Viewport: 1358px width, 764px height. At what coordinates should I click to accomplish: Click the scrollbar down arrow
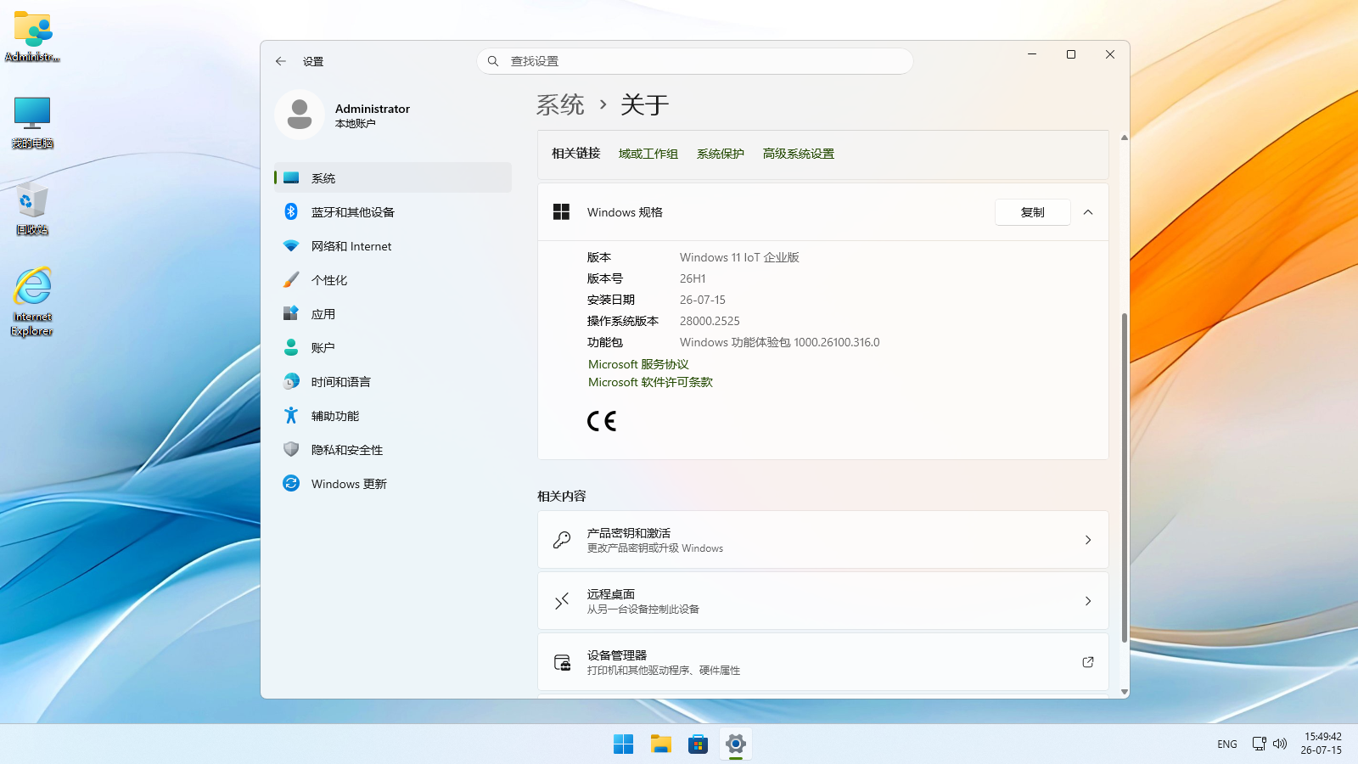coord(1125,692)
